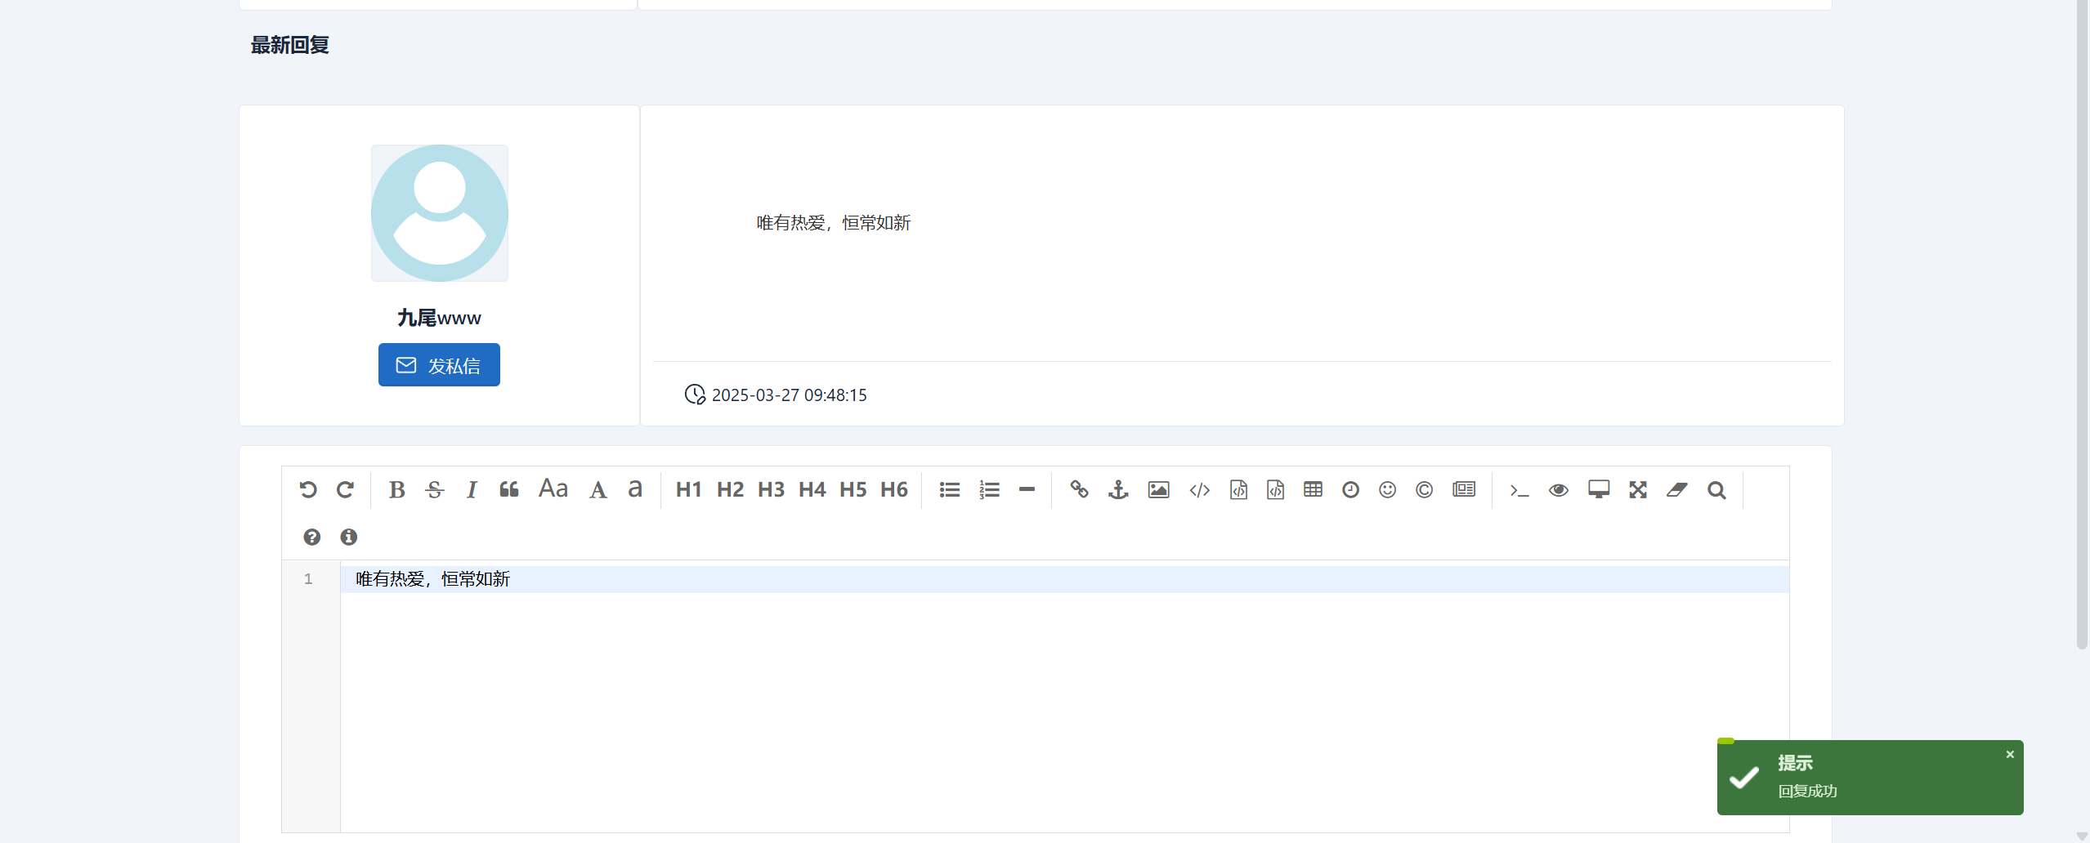Insert a hyperlink

(1079, 489)
